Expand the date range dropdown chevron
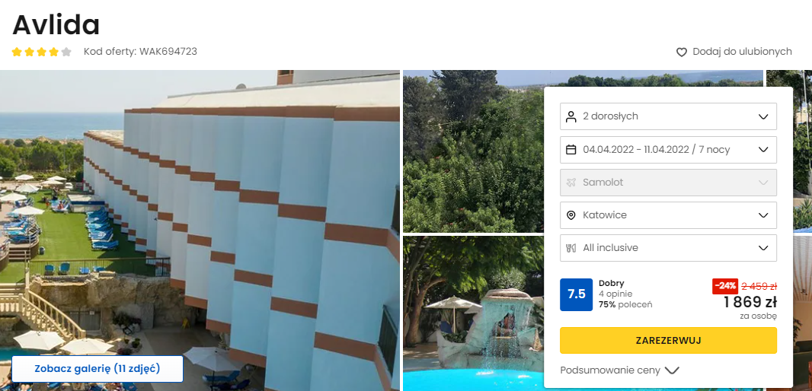 762,149
